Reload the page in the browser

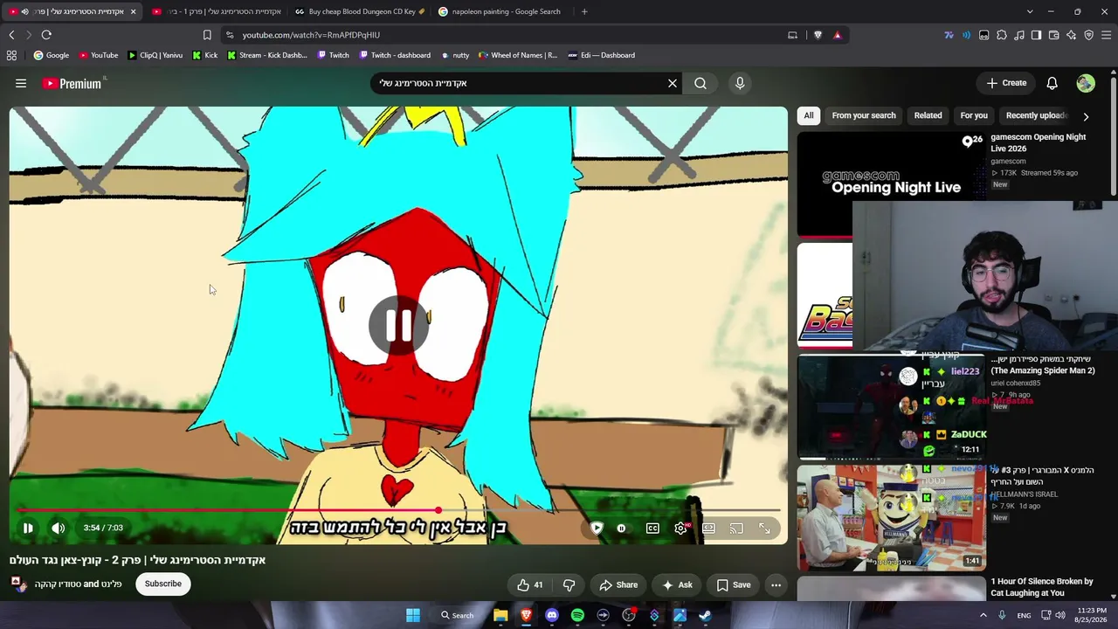click(x=46, y=35)
